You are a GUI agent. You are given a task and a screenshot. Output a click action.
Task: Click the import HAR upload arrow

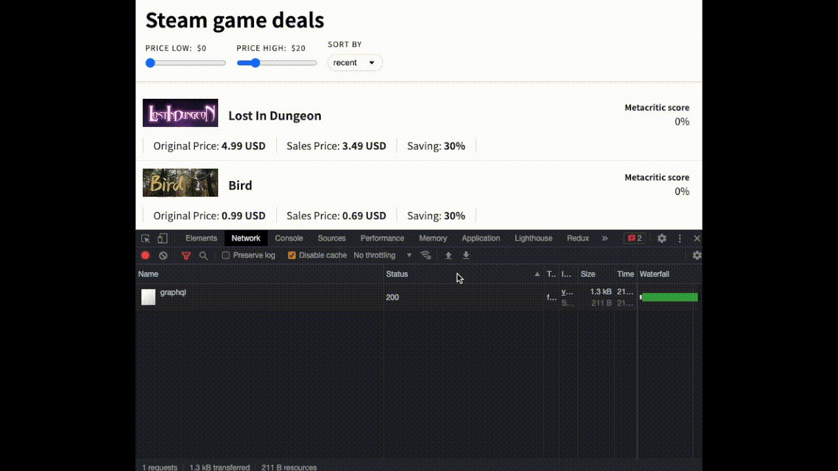(x=448, y=255)
